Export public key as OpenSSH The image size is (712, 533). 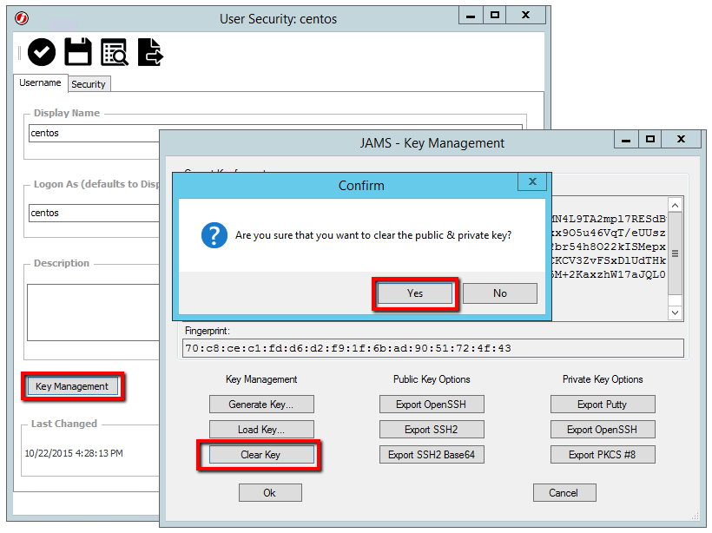click(432, 404)
